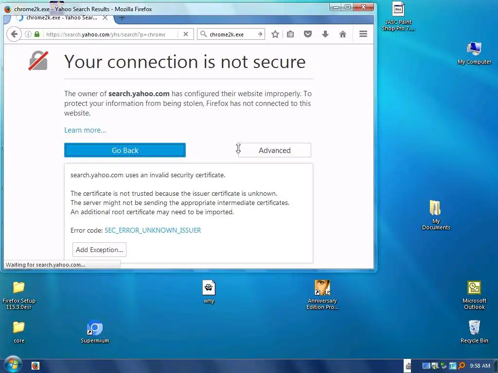This screenshot has height=373, width=498.
Task: Select the Recycle Bin icon
Action: pos(474,332)
